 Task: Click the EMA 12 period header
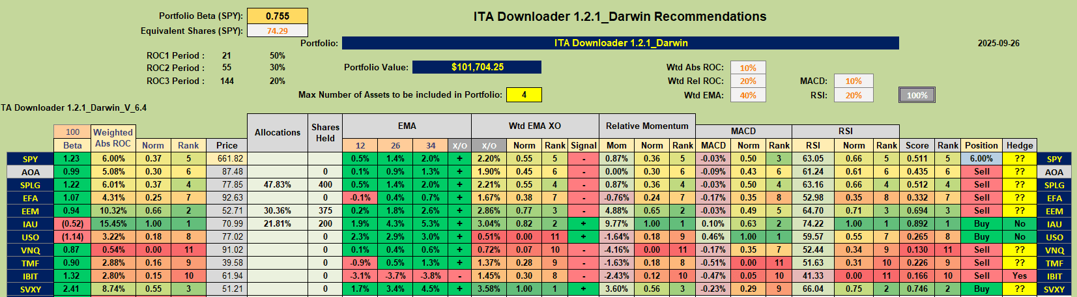point(360,145)
